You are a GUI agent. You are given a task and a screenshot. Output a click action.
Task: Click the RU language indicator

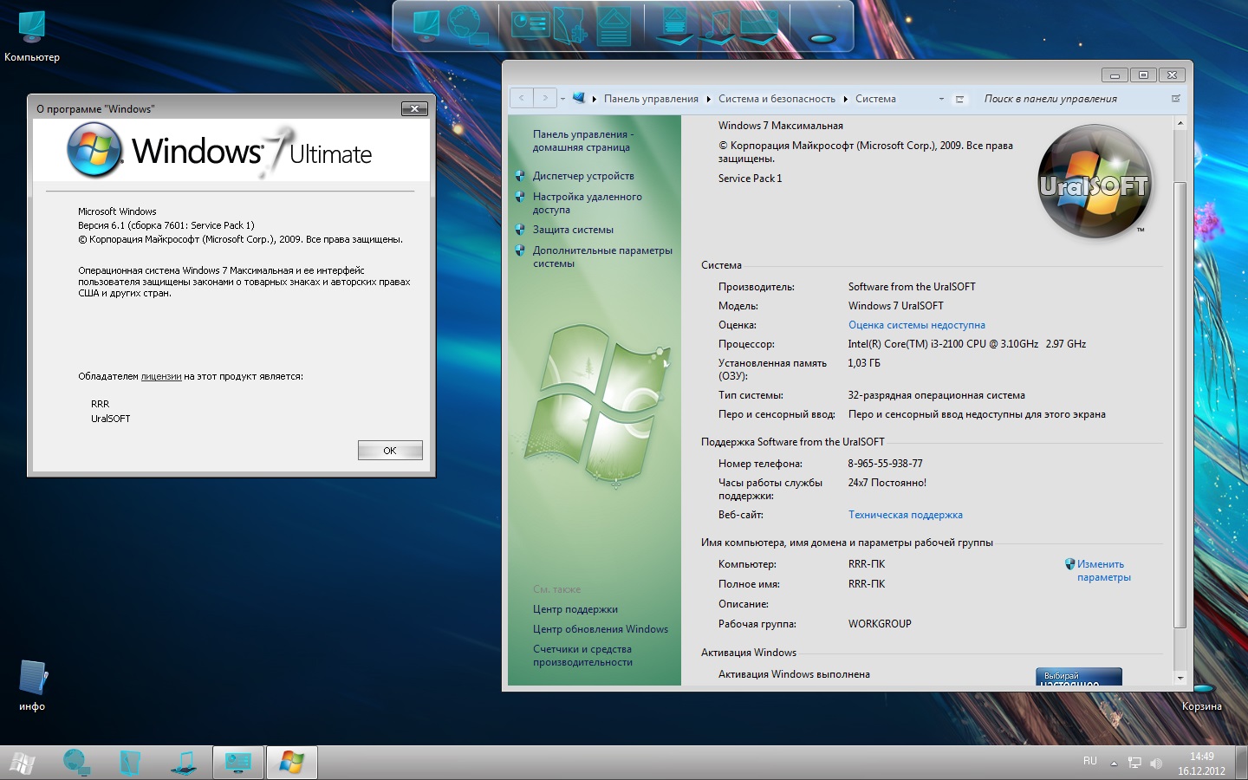[x=1090, y=761]
